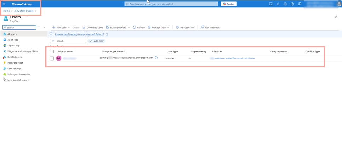Collapse the left sidebar menu
The width and height of the screenshot is (342, 160).
click(44, 27)
